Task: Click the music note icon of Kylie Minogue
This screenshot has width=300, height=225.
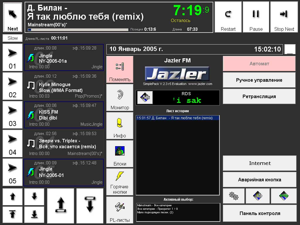Action: tap(30, 85)
